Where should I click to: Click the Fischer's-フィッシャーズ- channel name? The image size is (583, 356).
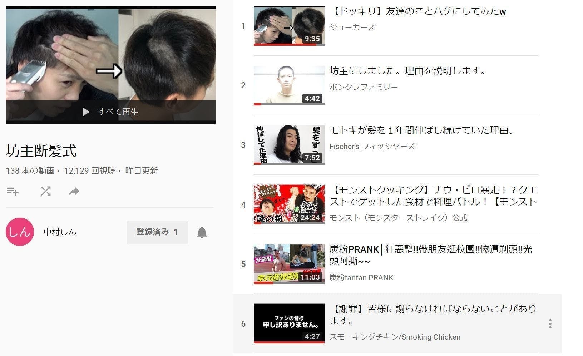point(373,146)
